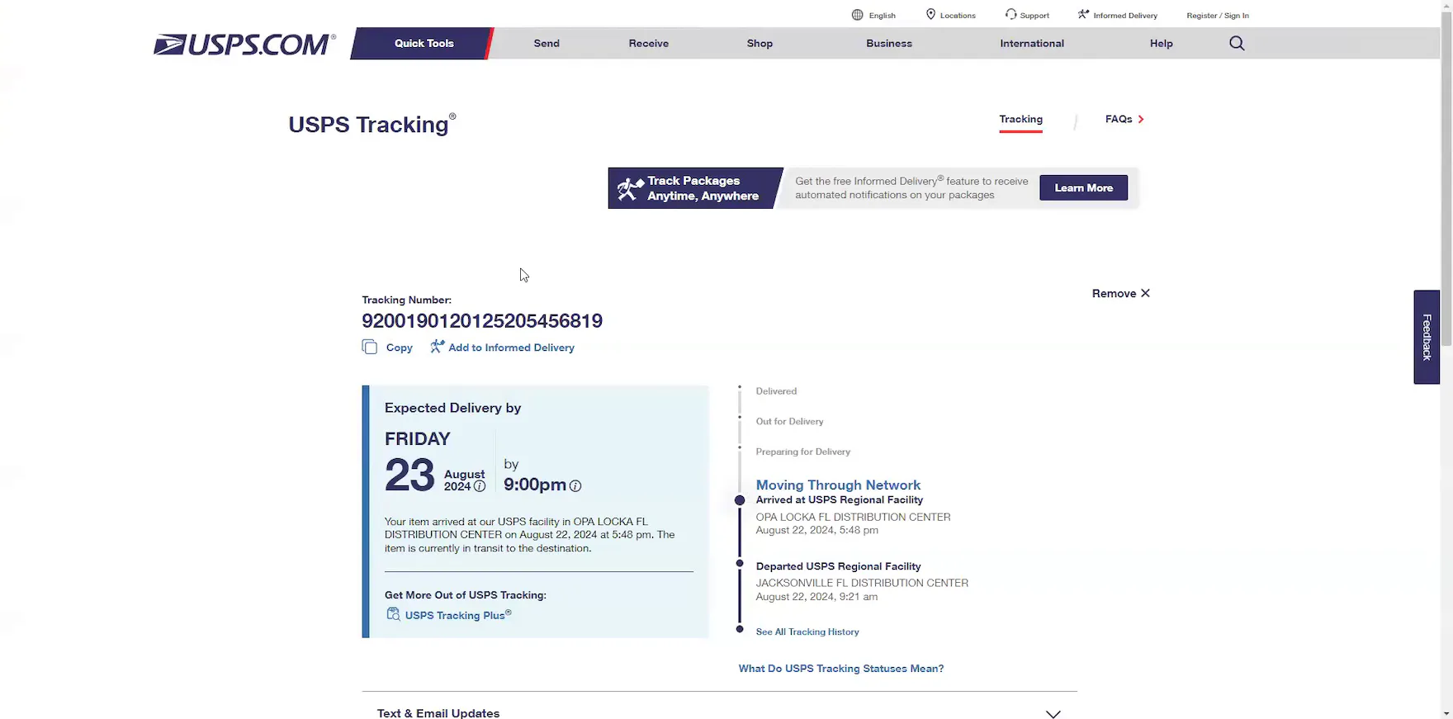Screen dimensions: 1453x719
Task: Click the info icon next to August 2024
Action: (479, 486)
